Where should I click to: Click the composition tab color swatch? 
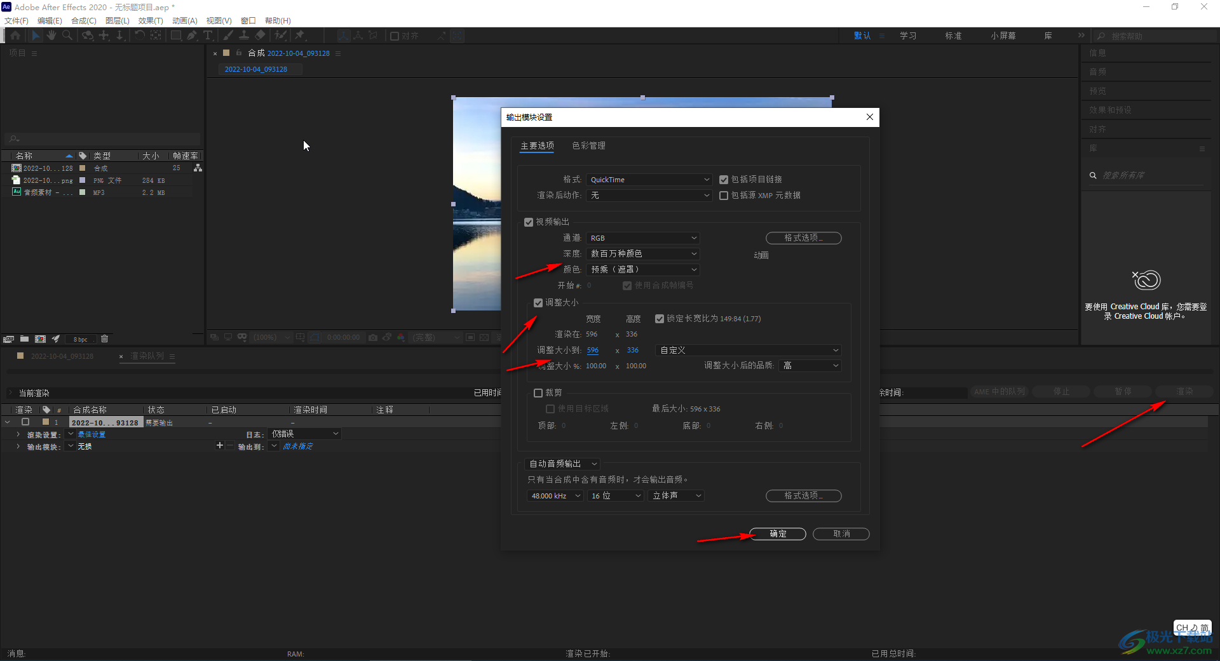(x=226, y=53)
